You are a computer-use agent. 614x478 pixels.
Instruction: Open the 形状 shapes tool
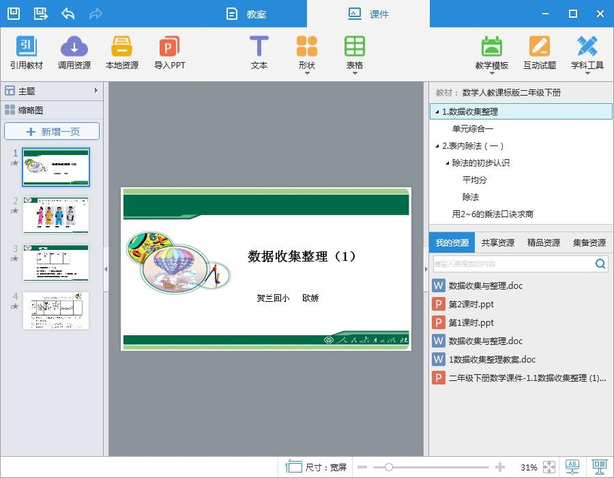click(x=306, y=48)
